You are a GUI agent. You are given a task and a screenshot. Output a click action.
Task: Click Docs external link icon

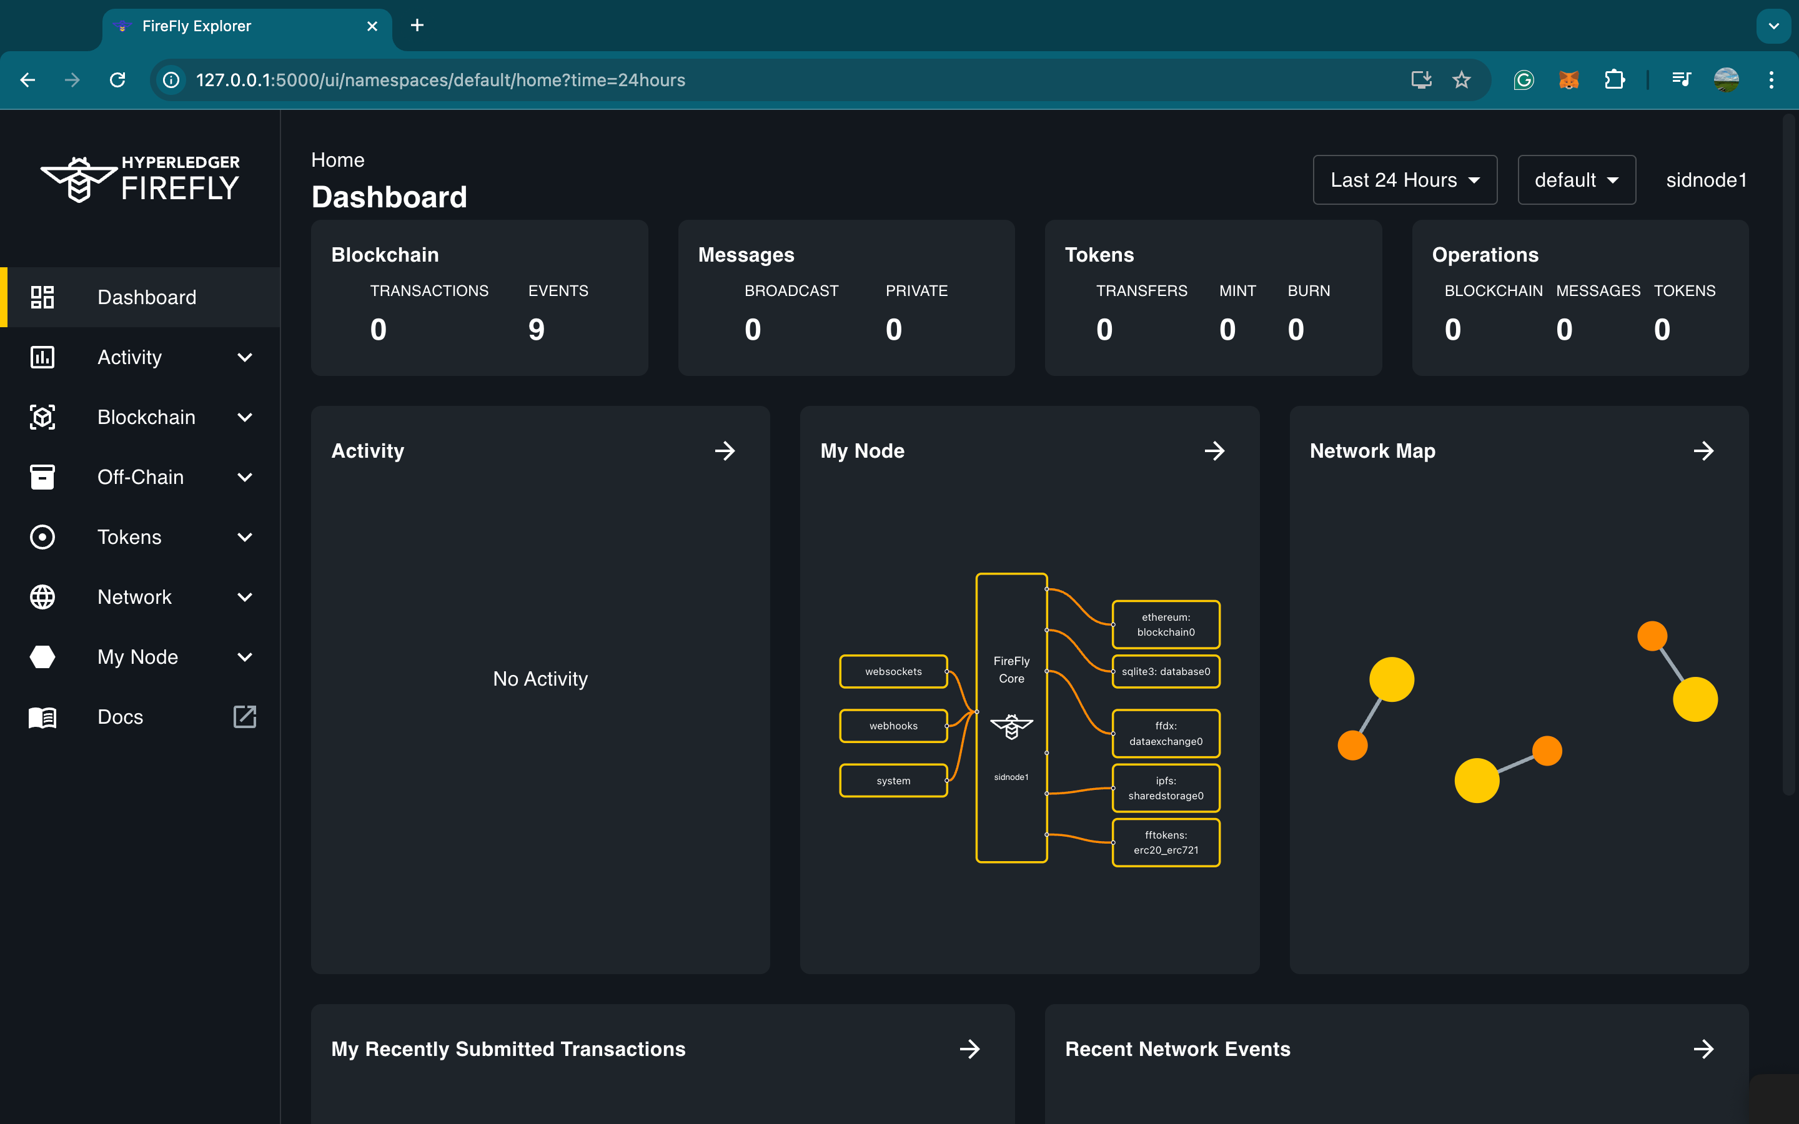click(x=245, y=717)
